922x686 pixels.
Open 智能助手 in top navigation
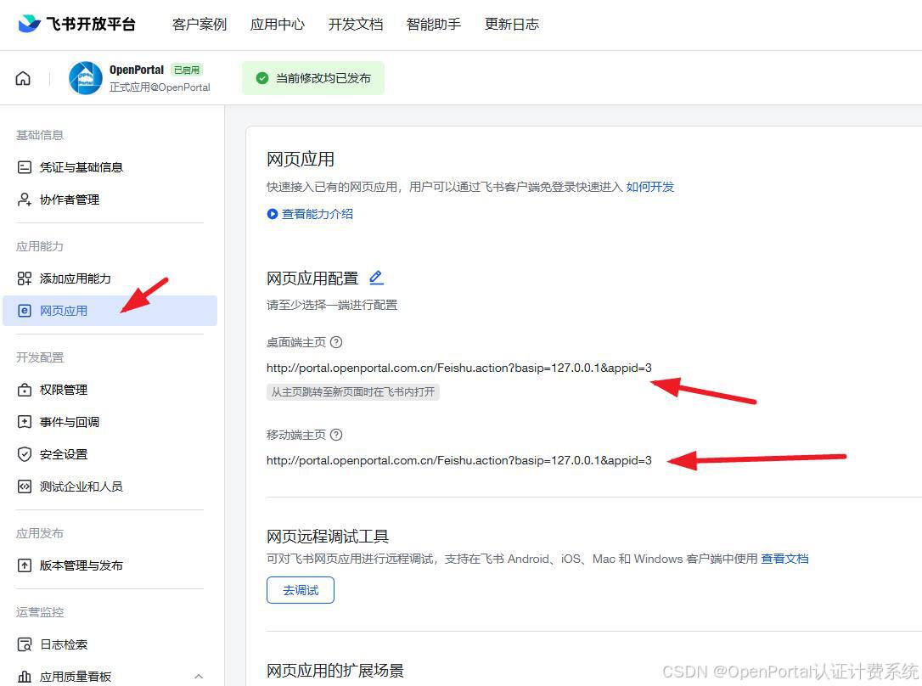[x=434, y=24]
